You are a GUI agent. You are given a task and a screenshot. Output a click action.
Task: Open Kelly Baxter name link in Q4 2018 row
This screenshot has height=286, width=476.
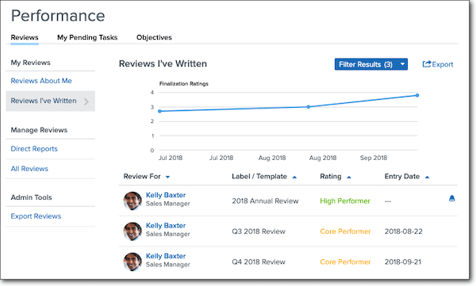[x=166, y=256]
